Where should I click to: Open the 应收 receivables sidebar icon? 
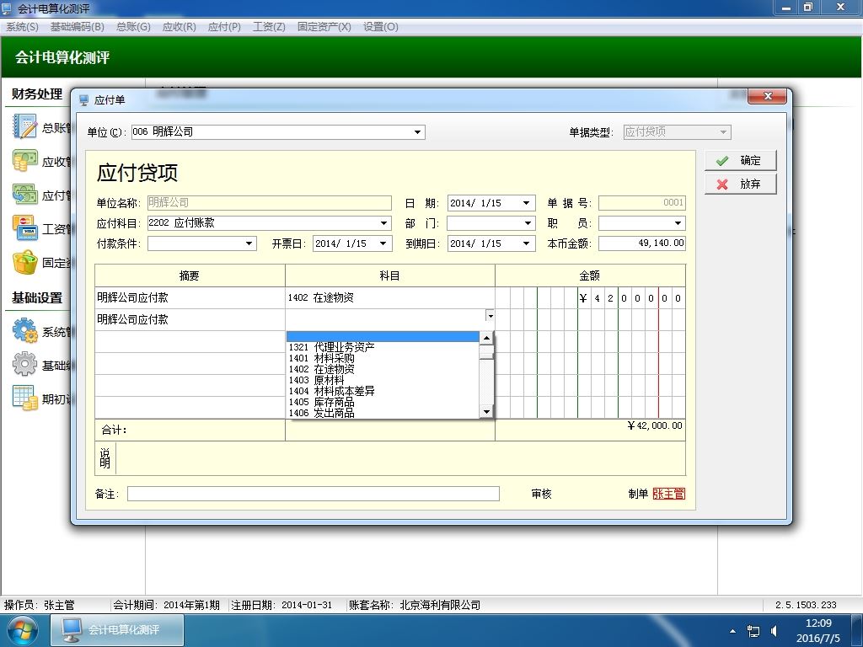tap(24, 161)
